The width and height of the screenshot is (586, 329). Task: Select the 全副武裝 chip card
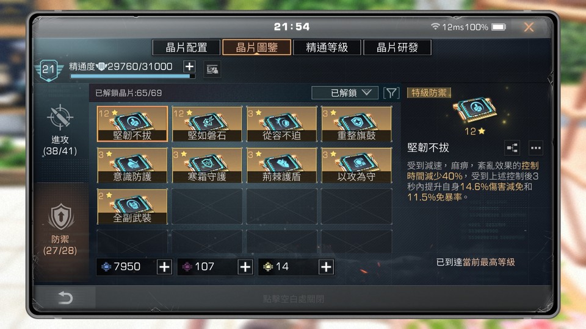pyautogui.click(x=132, y=207)
